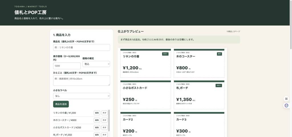Click the 11商品 / 2ページ counter text
This screenshot has height=137, width=292.
233,32
